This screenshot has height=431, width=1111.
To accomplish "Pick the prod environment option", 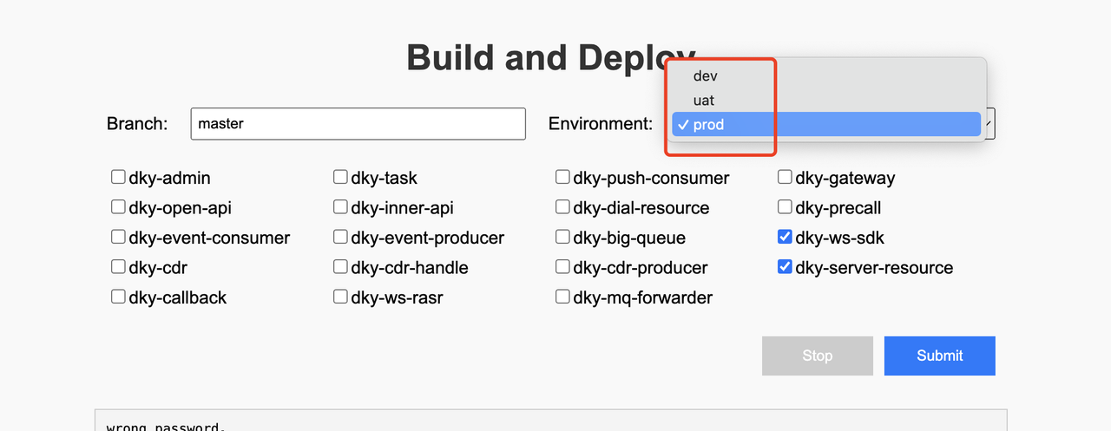I will [708, 125].
